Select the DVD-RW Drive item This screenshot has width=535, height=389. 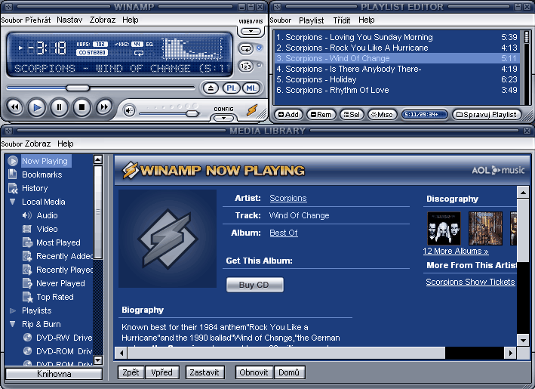click(64, 338)
